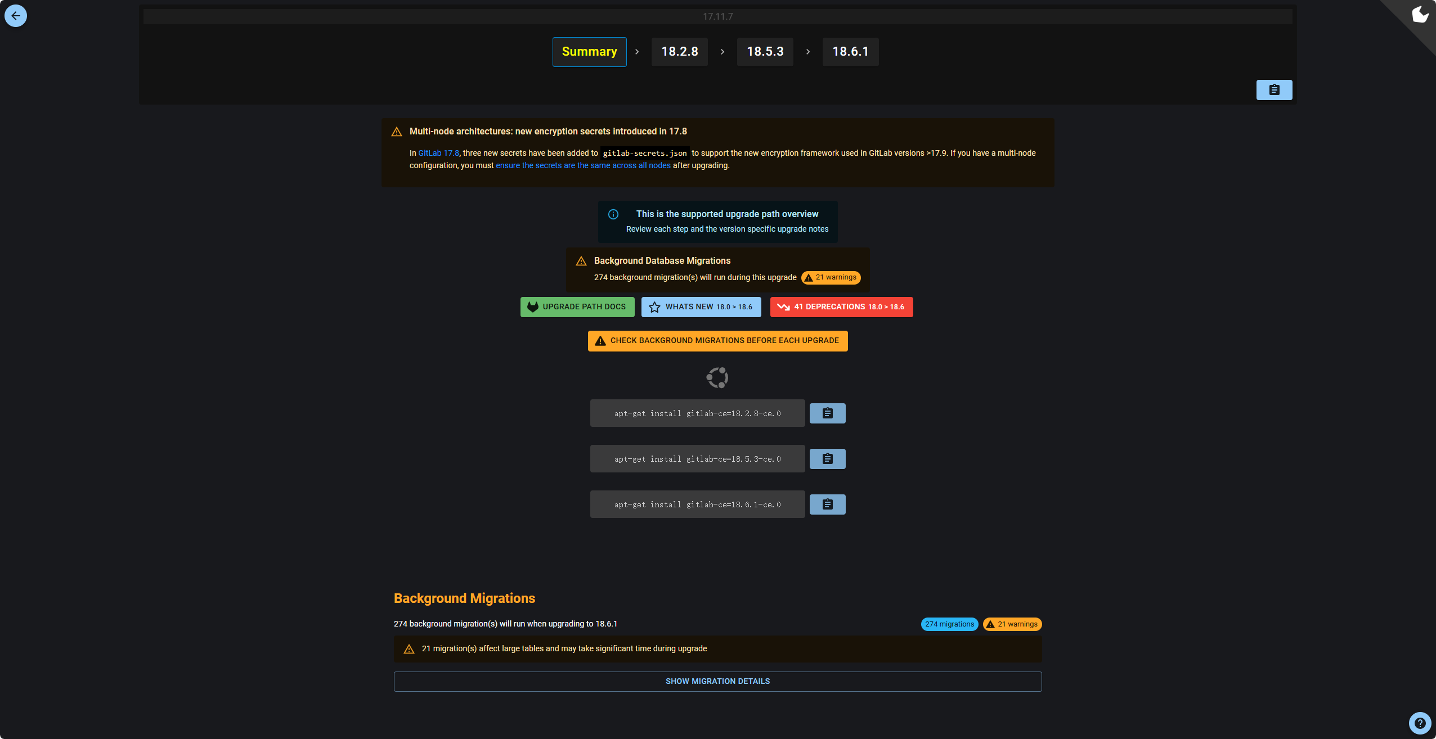Click Check Background Migrations warning button
The image size is (1436, 739).
click(x=717, y=341)
